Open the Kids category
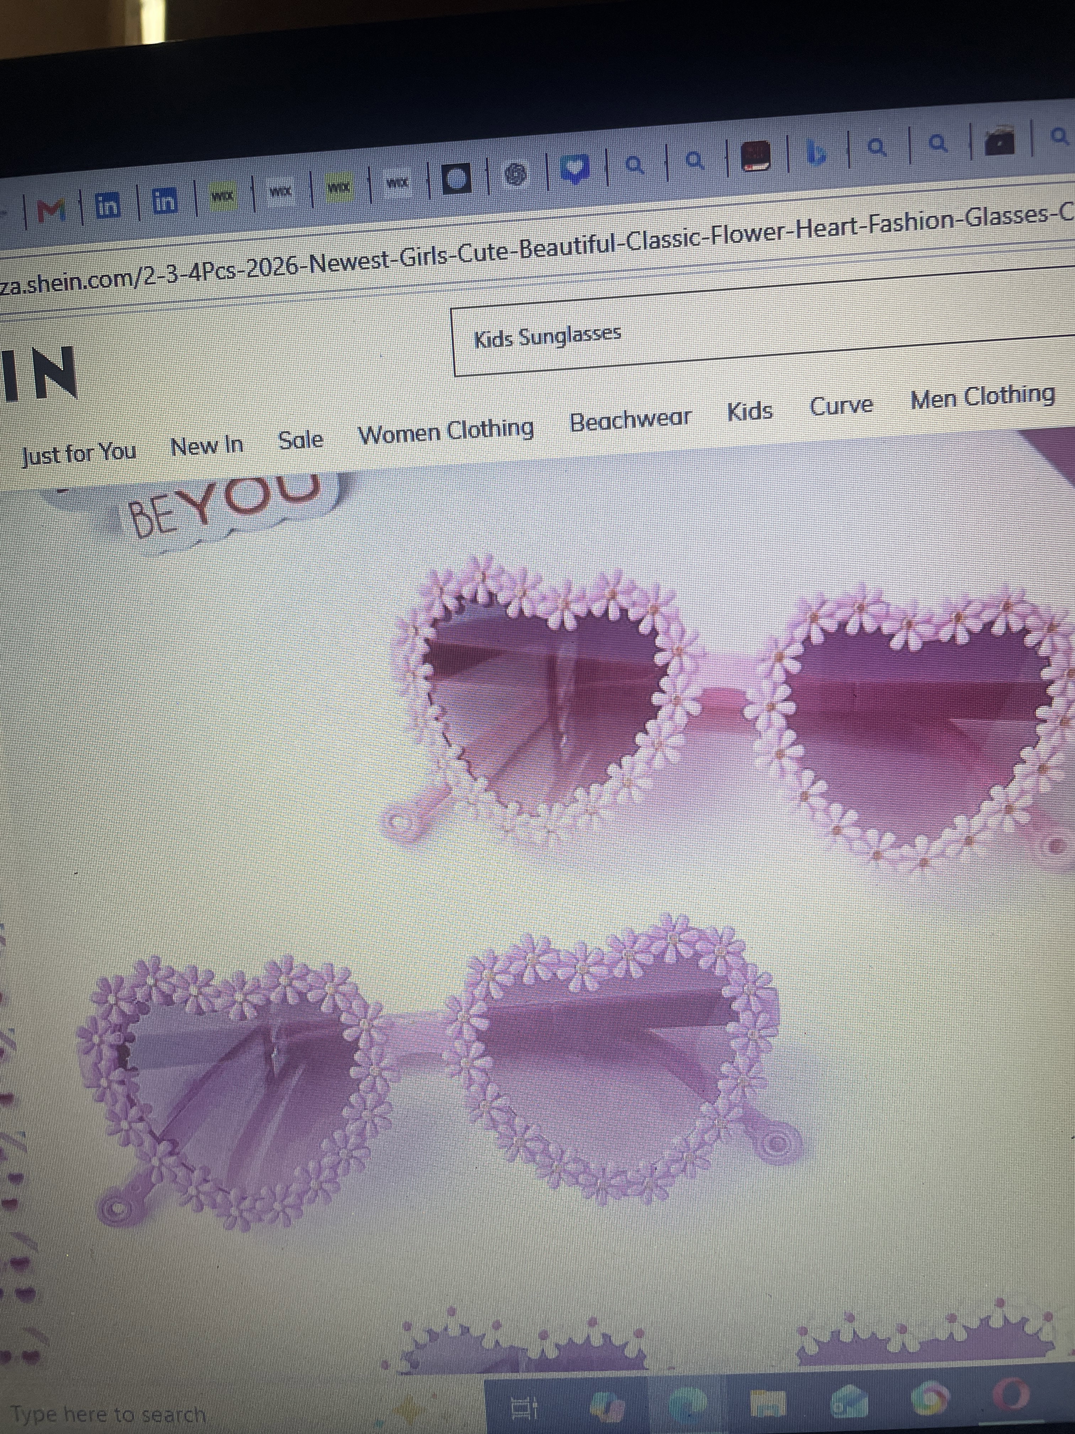This screenshot has width=1075, height=1434. (x=750, y=411)
